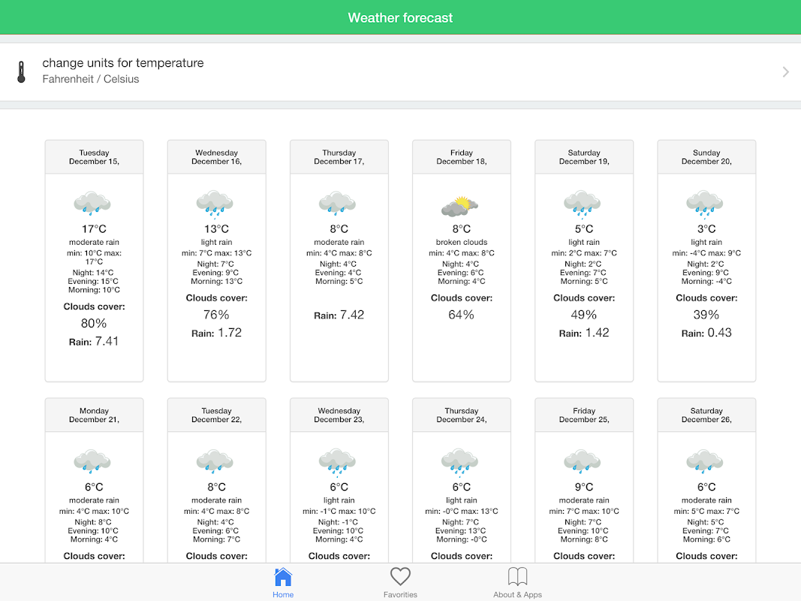The height and width of the screenshot is (601, 801).
Task: Select Thursday December 24 card header
Action: (x=462, y=415)
